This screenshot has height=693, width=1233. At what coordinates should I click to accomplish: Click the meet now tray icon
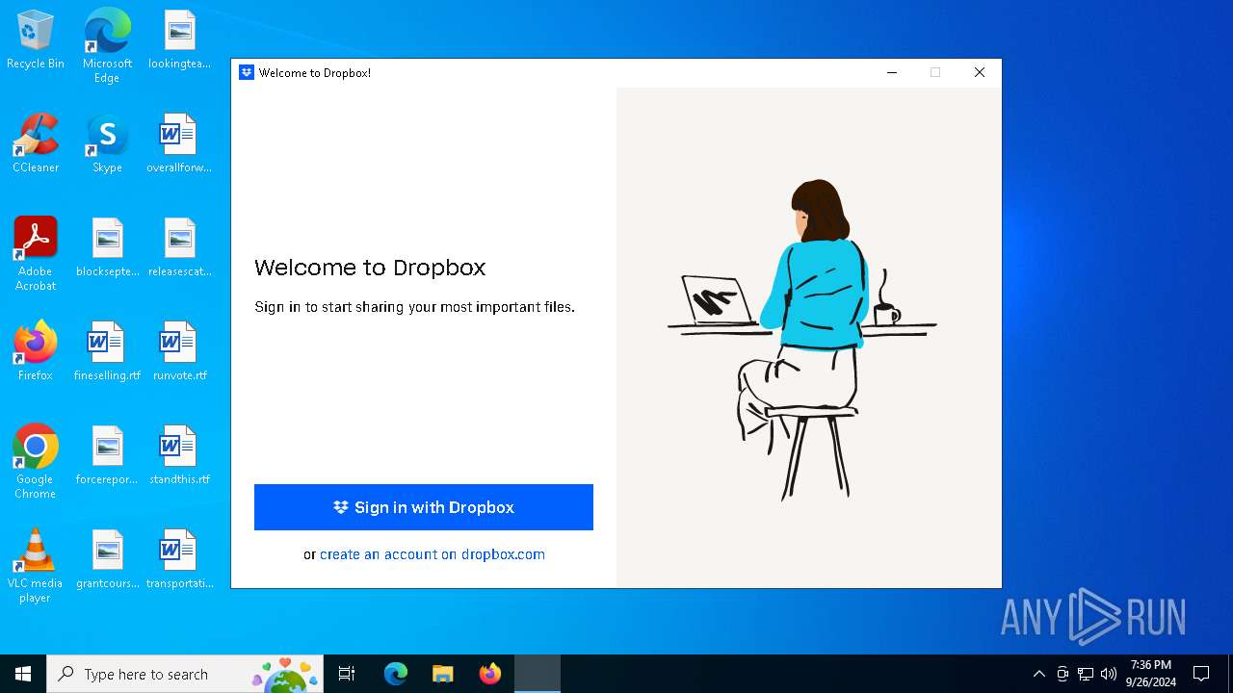(x=1062, y=674)
